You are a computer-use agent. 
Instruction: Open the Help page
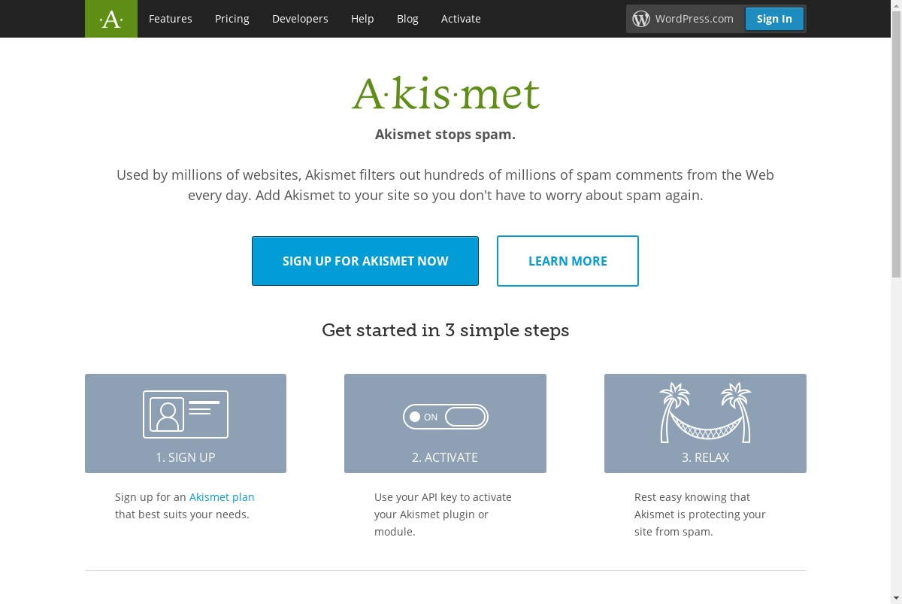pyautogui.click(x=362, y=19)
